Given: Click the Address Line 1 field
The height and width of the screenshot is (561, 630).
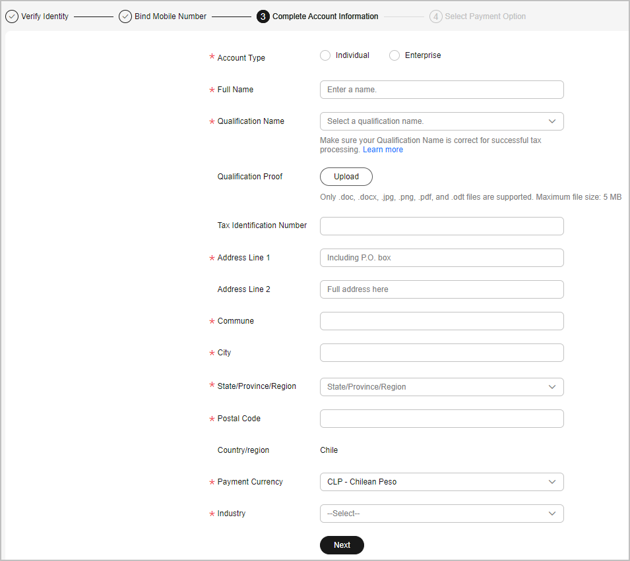Looking at the screenshot, I should point(441,258).
